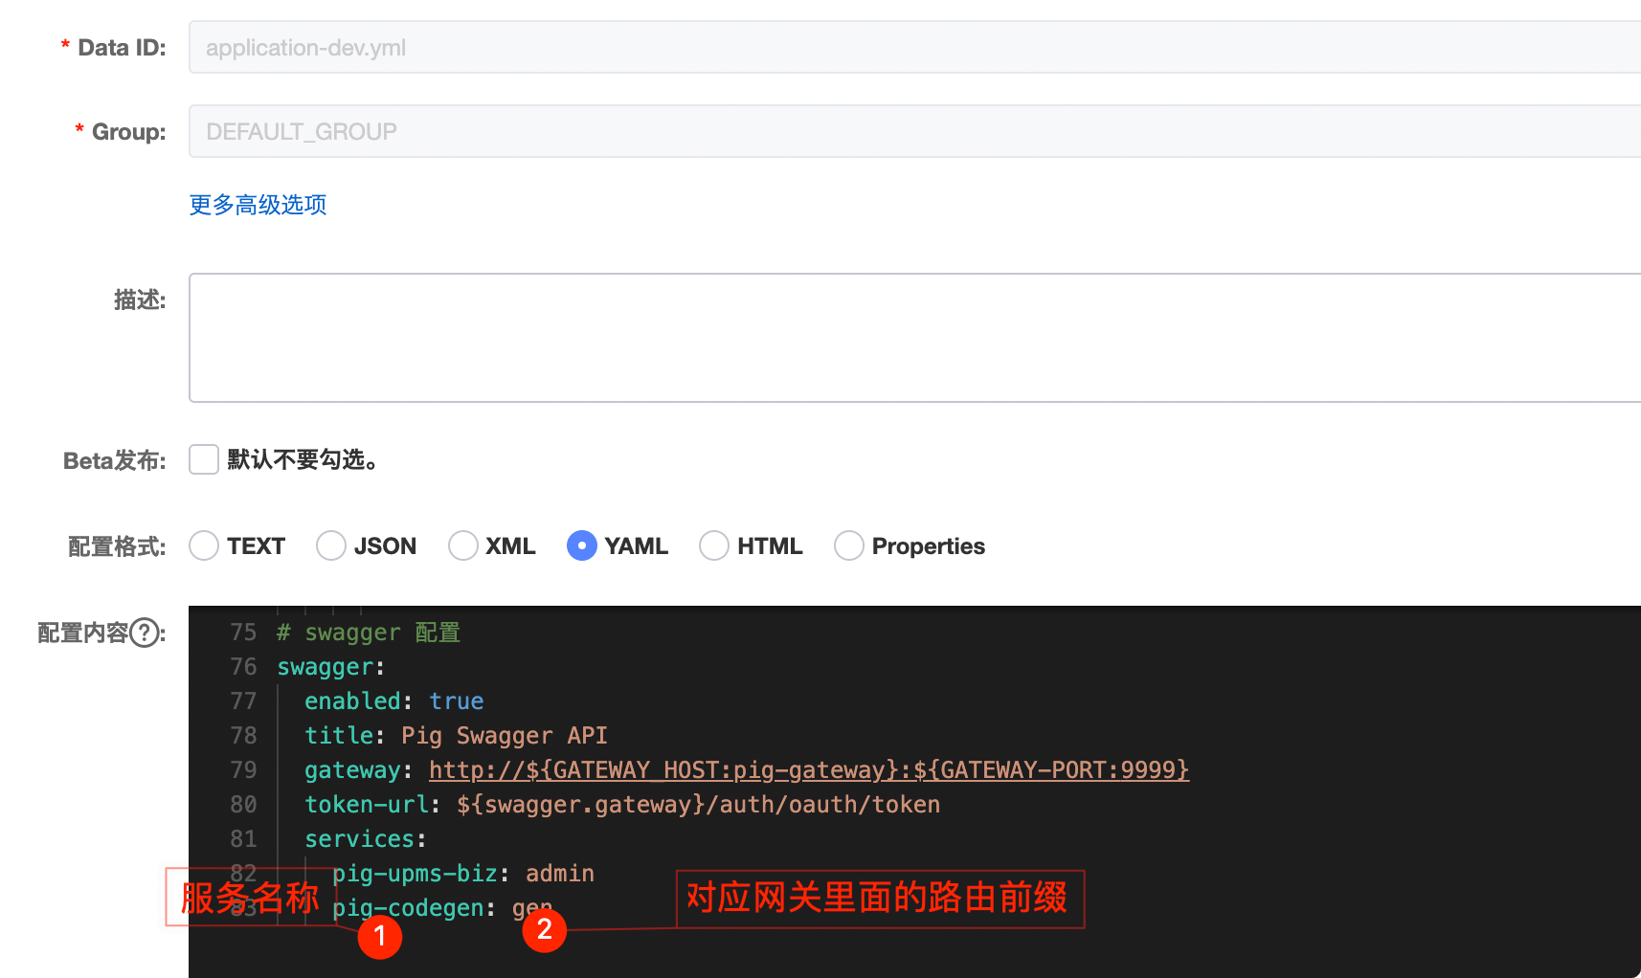Click the 'pig-upms-biz' service key
The image size is (1641, 978).
click(415, 874)
